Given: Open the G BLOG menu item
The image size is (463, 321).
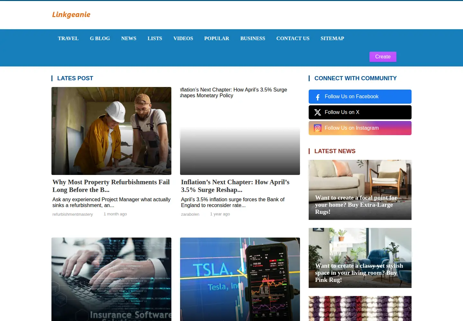Looking at the screenshot, I should 100,38.
